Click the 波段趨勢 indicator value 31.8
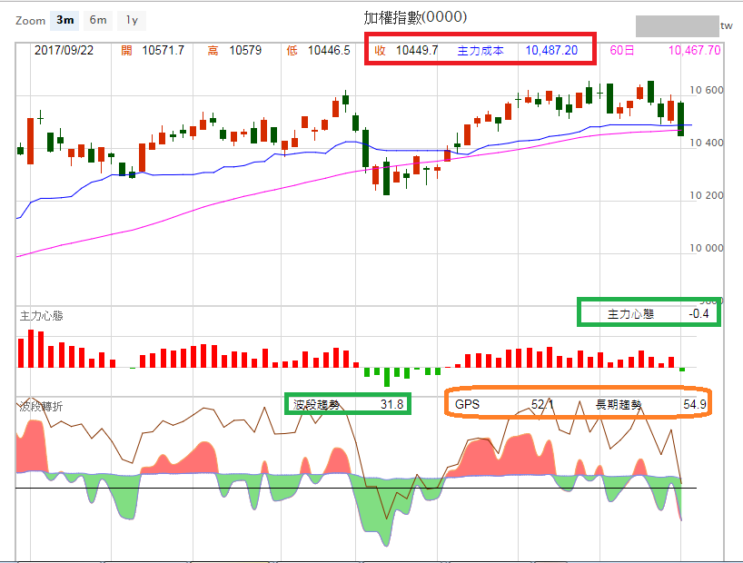Screen dimensions: 743x563 pos(391,404)
